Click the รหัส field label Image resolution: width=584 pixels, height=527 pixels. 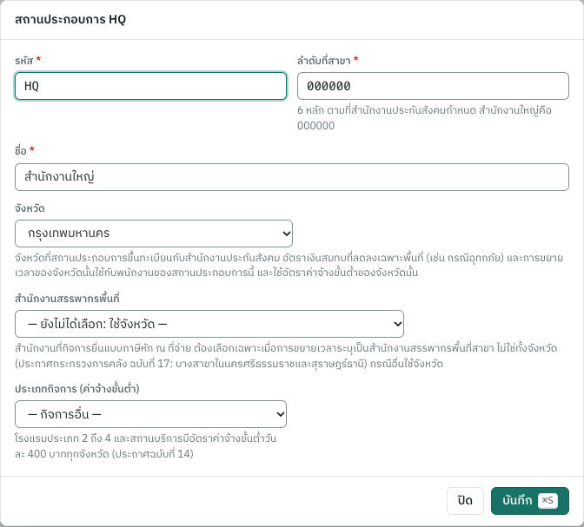tap(24, 60)
